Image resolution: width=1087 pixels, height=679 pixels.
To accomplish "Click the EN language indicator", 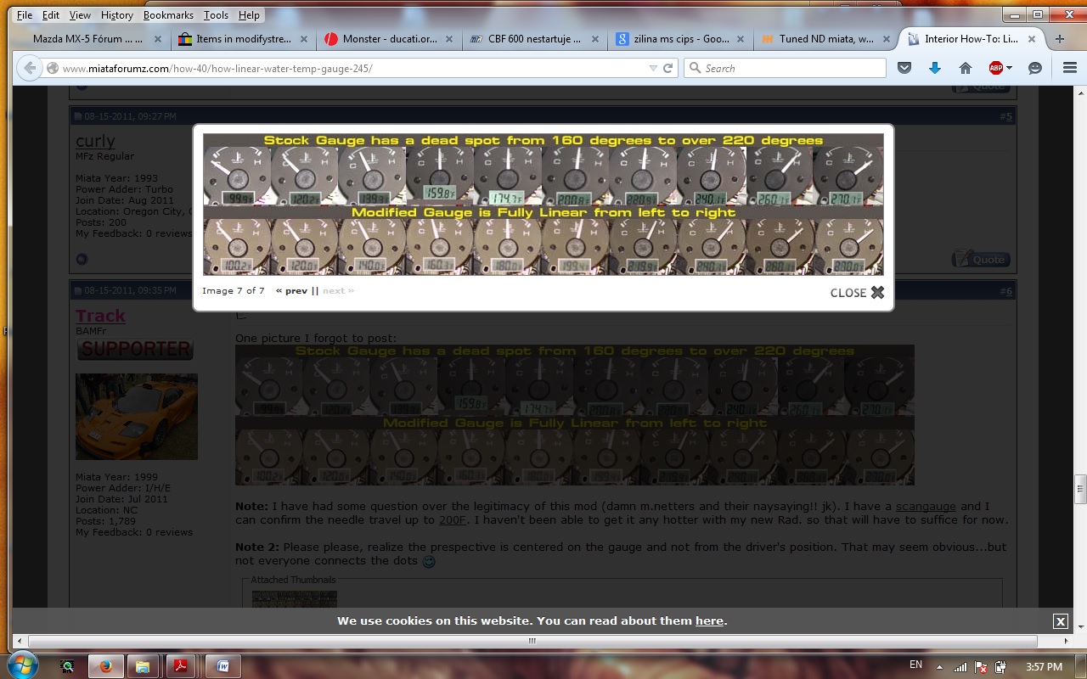I will click(x=915, y=665).
